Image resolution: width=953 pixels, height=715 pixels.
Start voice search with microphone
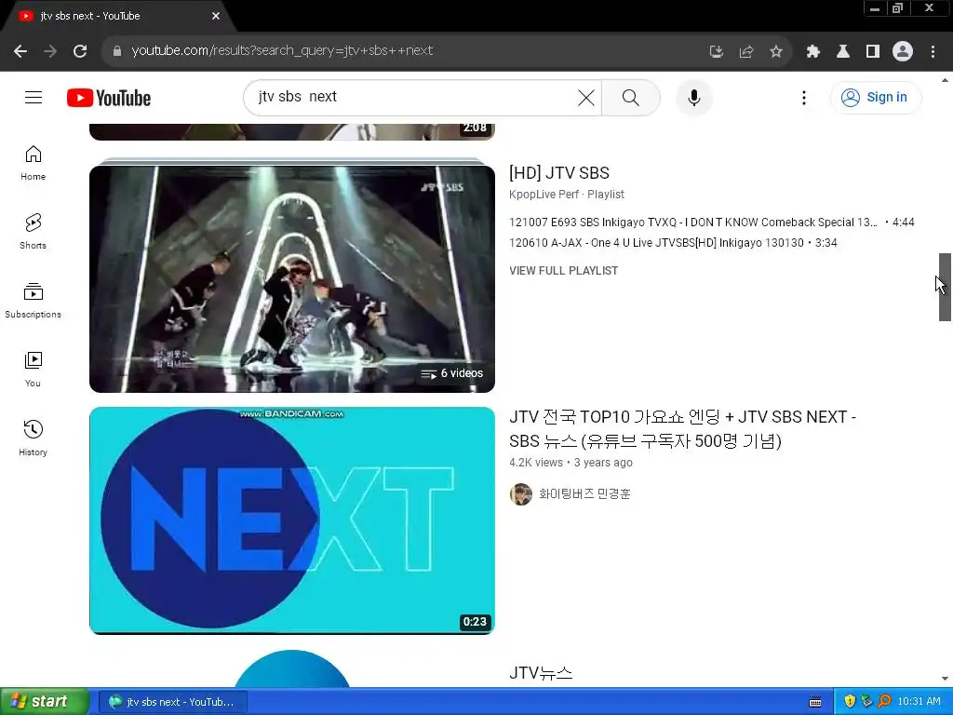coord(693,97)
